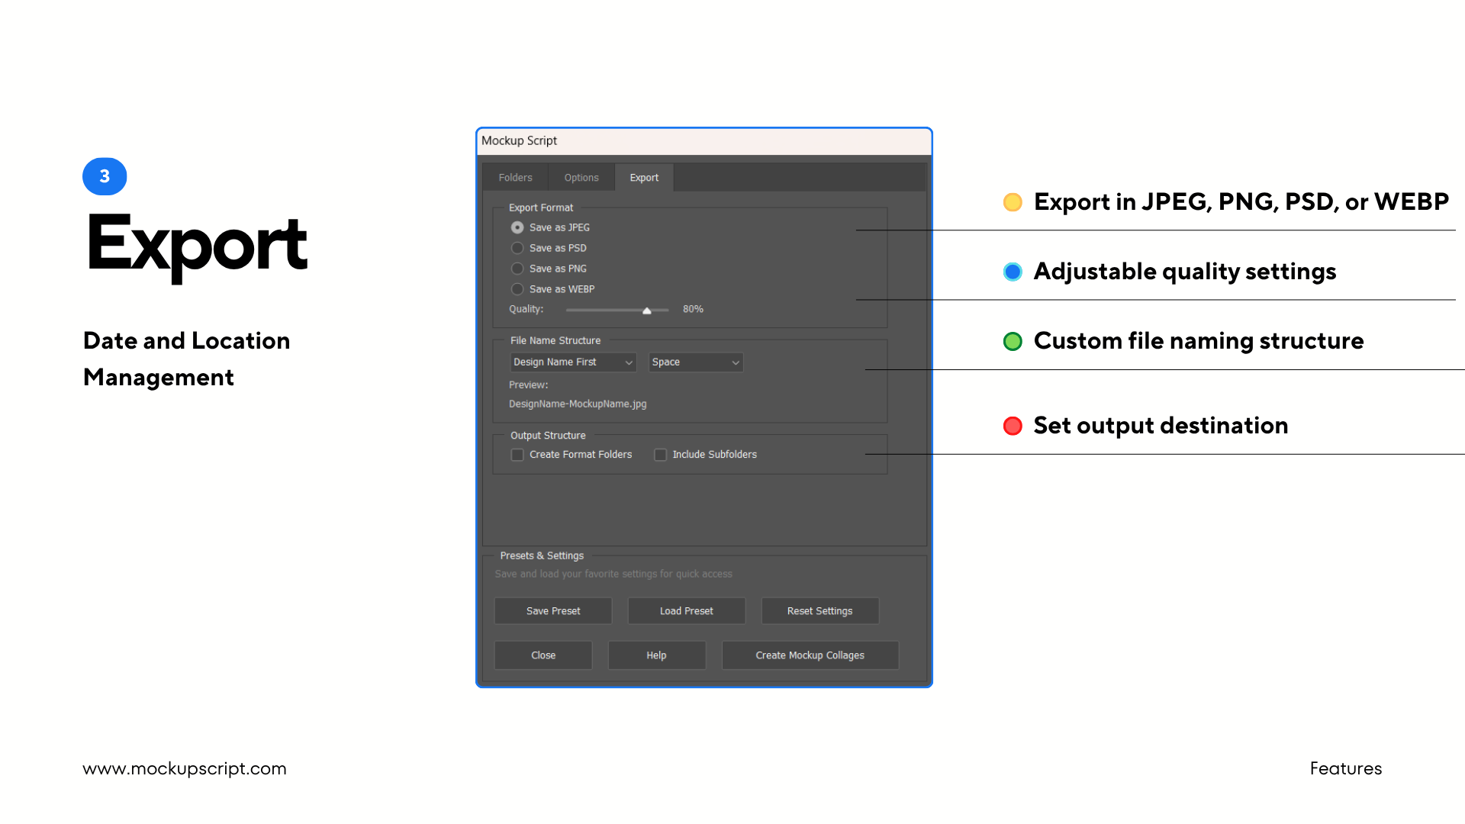Click the Help button

[x=656, y=655]
